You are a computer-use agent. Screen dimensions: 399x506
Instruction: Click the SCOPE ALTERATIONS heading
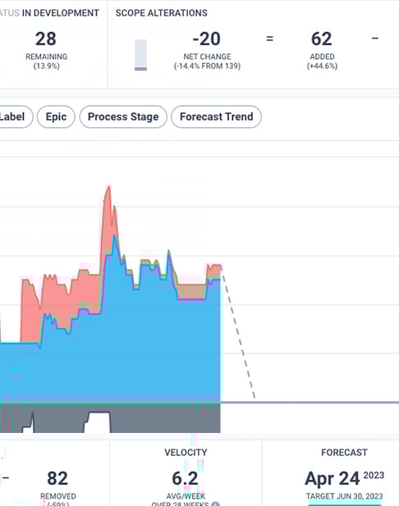[x=162, y=13]
